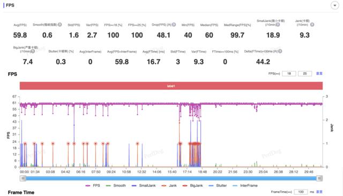Open help icon next to Smooth metric
343x196 pixels.
coord(59,25)
